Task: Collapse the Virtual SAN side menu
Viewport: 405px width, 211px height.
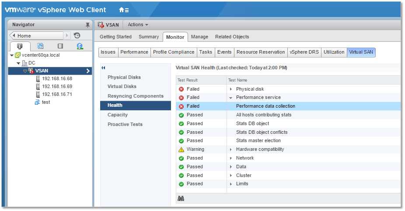Action: (x=103, y=68)
